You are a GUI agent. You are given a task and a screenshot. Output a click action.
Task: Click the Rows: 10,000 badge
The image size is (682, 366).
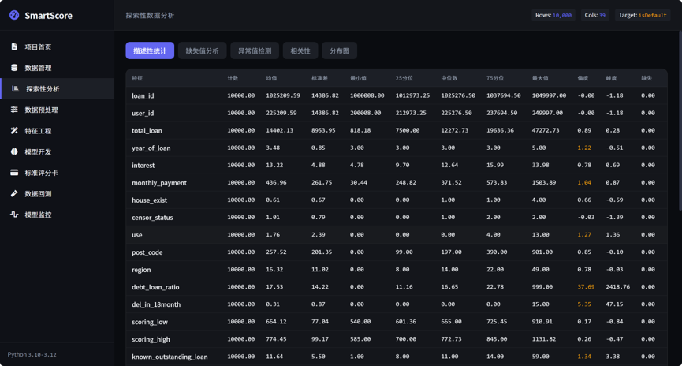click(x=553, y=15)
